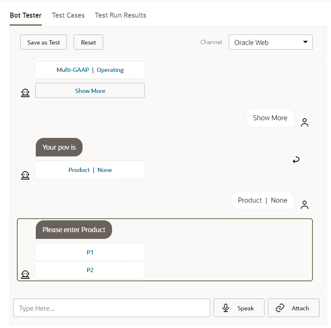Click the user avatar next to Show More reply
This screenshot has width=331, height=328.
304,122
